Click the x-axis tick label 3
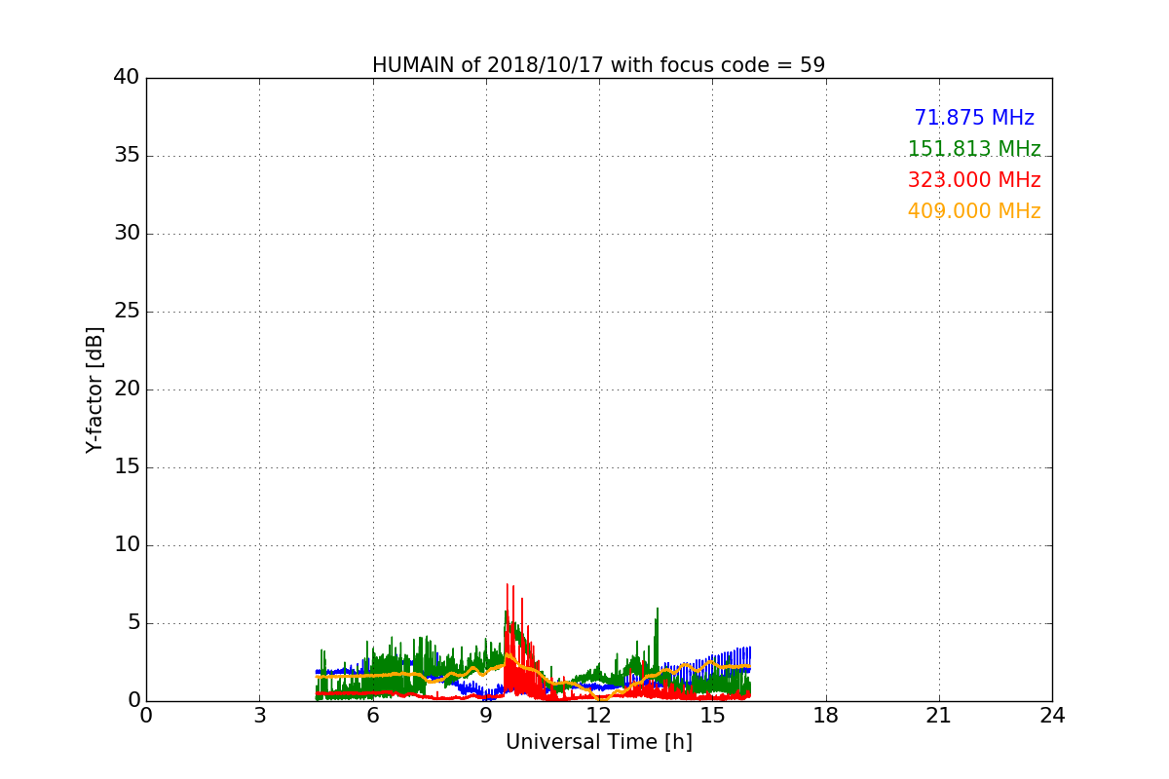The width and height of the screenshot is (1169, 779). coord(259,716)
